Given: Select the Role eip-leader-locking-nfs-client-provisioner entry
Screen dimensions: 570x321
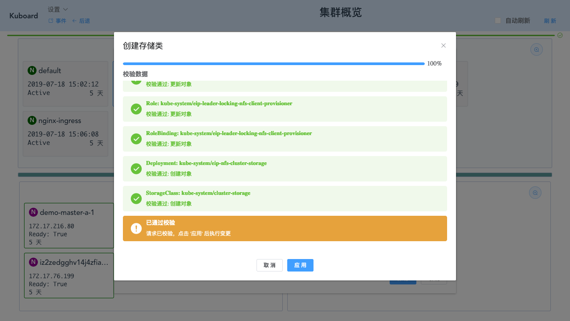Looking at the screenshot, I should pyautogui.click(x=285, y=109).
